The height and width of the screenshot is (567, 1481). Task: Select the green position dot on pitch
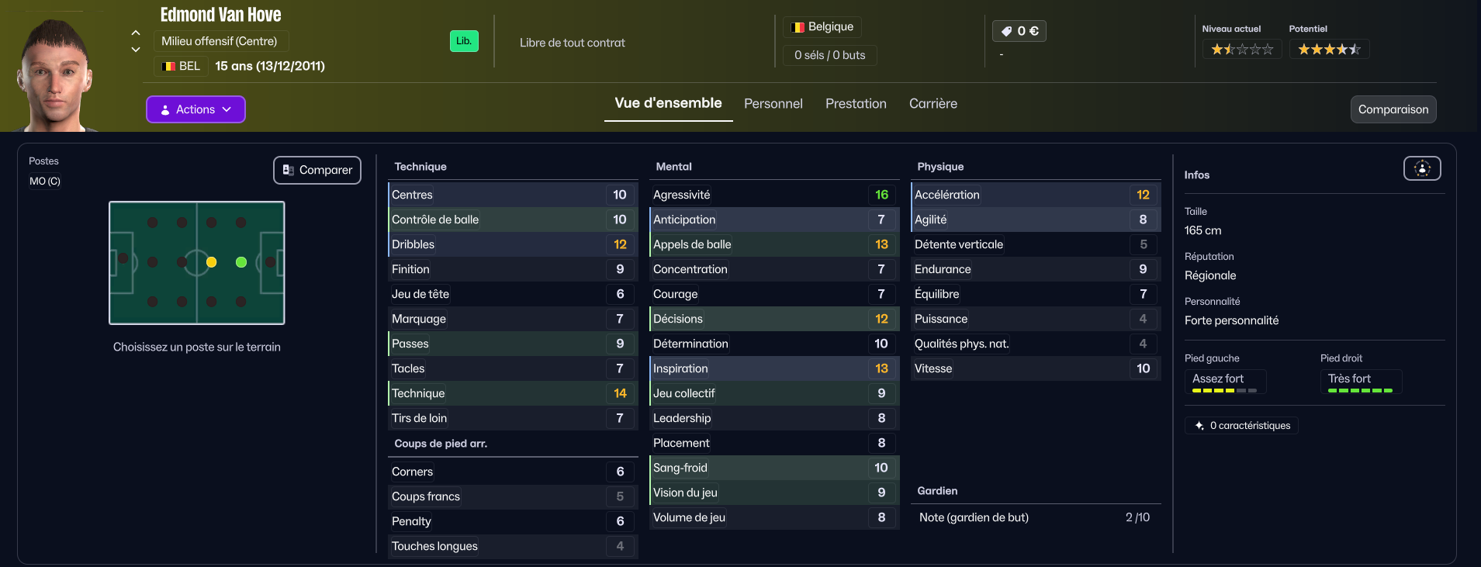241,262
